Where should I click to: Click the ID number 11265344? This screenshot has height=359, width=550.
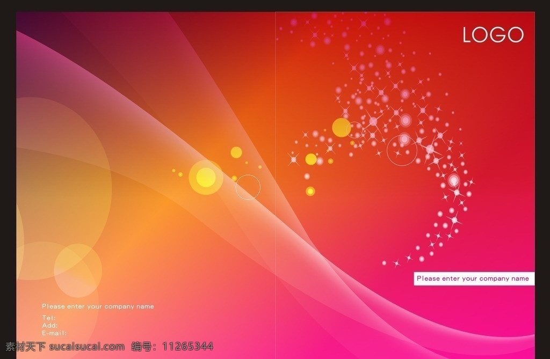187,346
